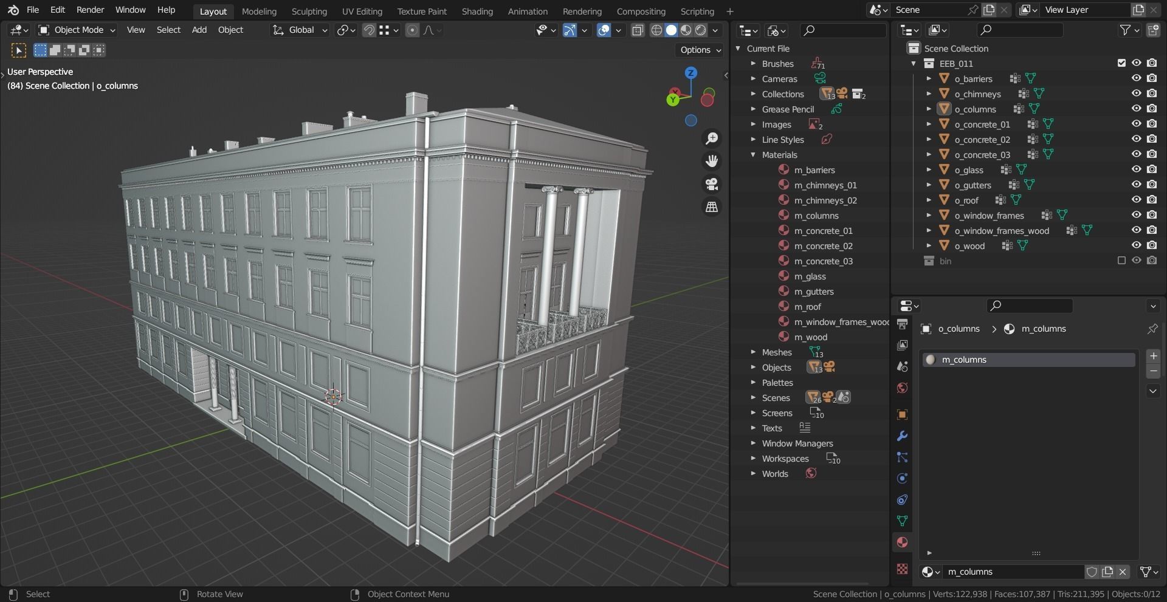This screenshot has width=1167, height=602.
Task: Collapse the EEB_011 collection
Action: click(914, 63)
